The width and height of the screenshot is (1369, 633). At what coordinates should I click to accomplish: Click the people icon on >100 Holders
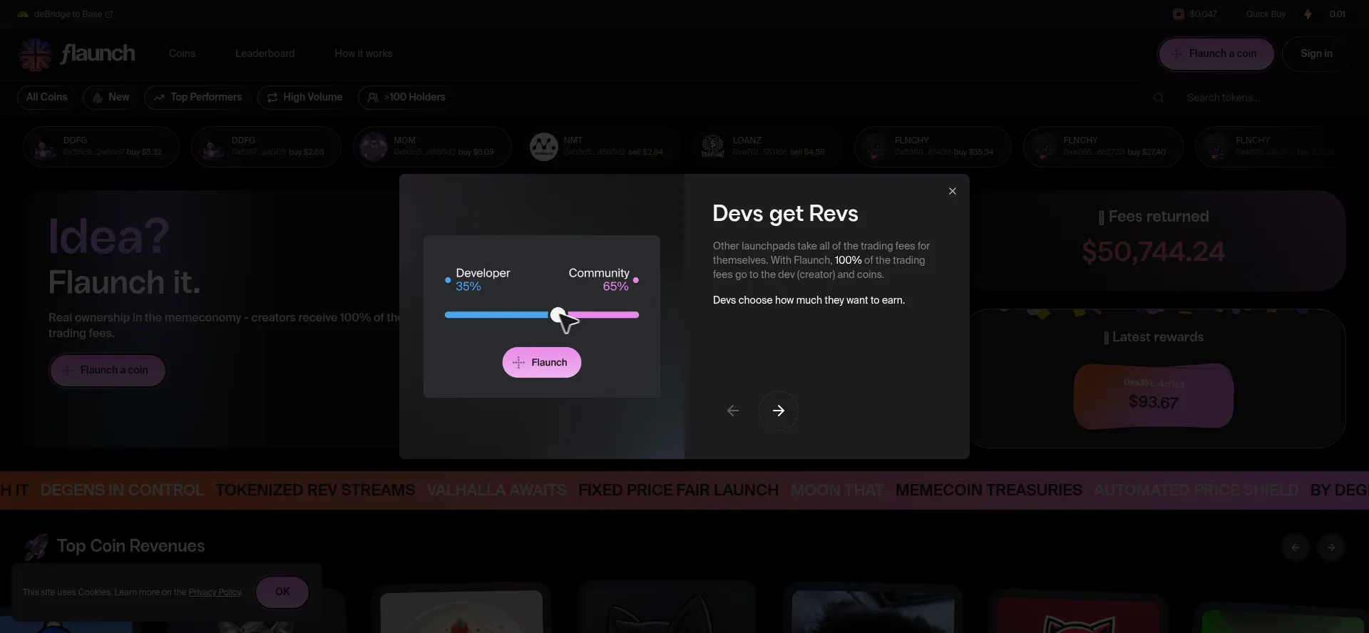click(x=373, y=98)
